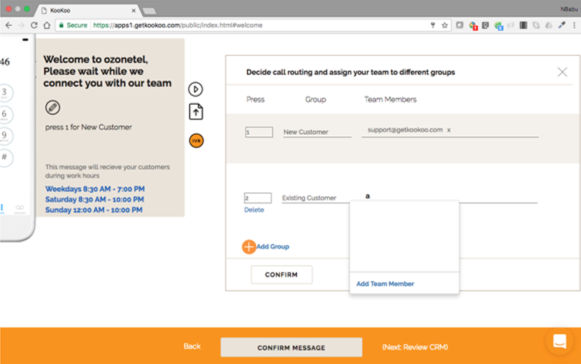Click the Team Members column header
This screenshot has width=581, height=364.
pyautogui.click(x=390, y=99)
